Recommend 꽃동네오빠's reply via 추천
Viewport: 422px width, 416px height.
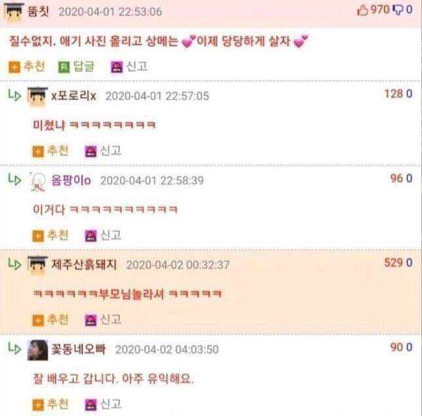(58, 404)
